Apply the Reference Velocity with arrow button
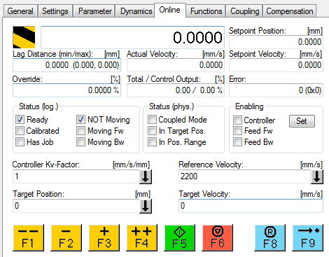This screenshot has width=329, height=257. [x=317, y=176]
